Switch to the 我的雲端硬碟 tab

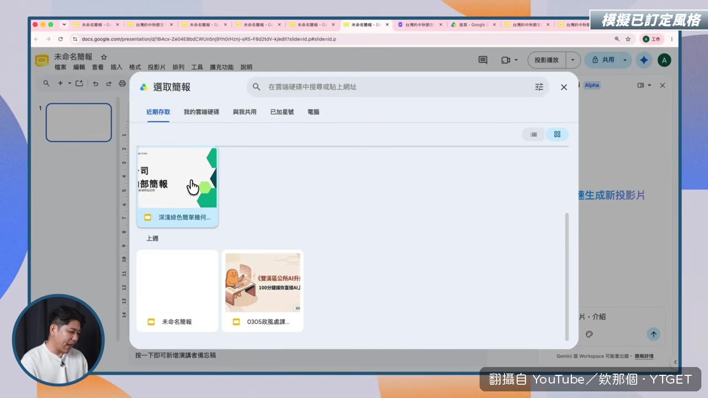(x=201, y=112)
